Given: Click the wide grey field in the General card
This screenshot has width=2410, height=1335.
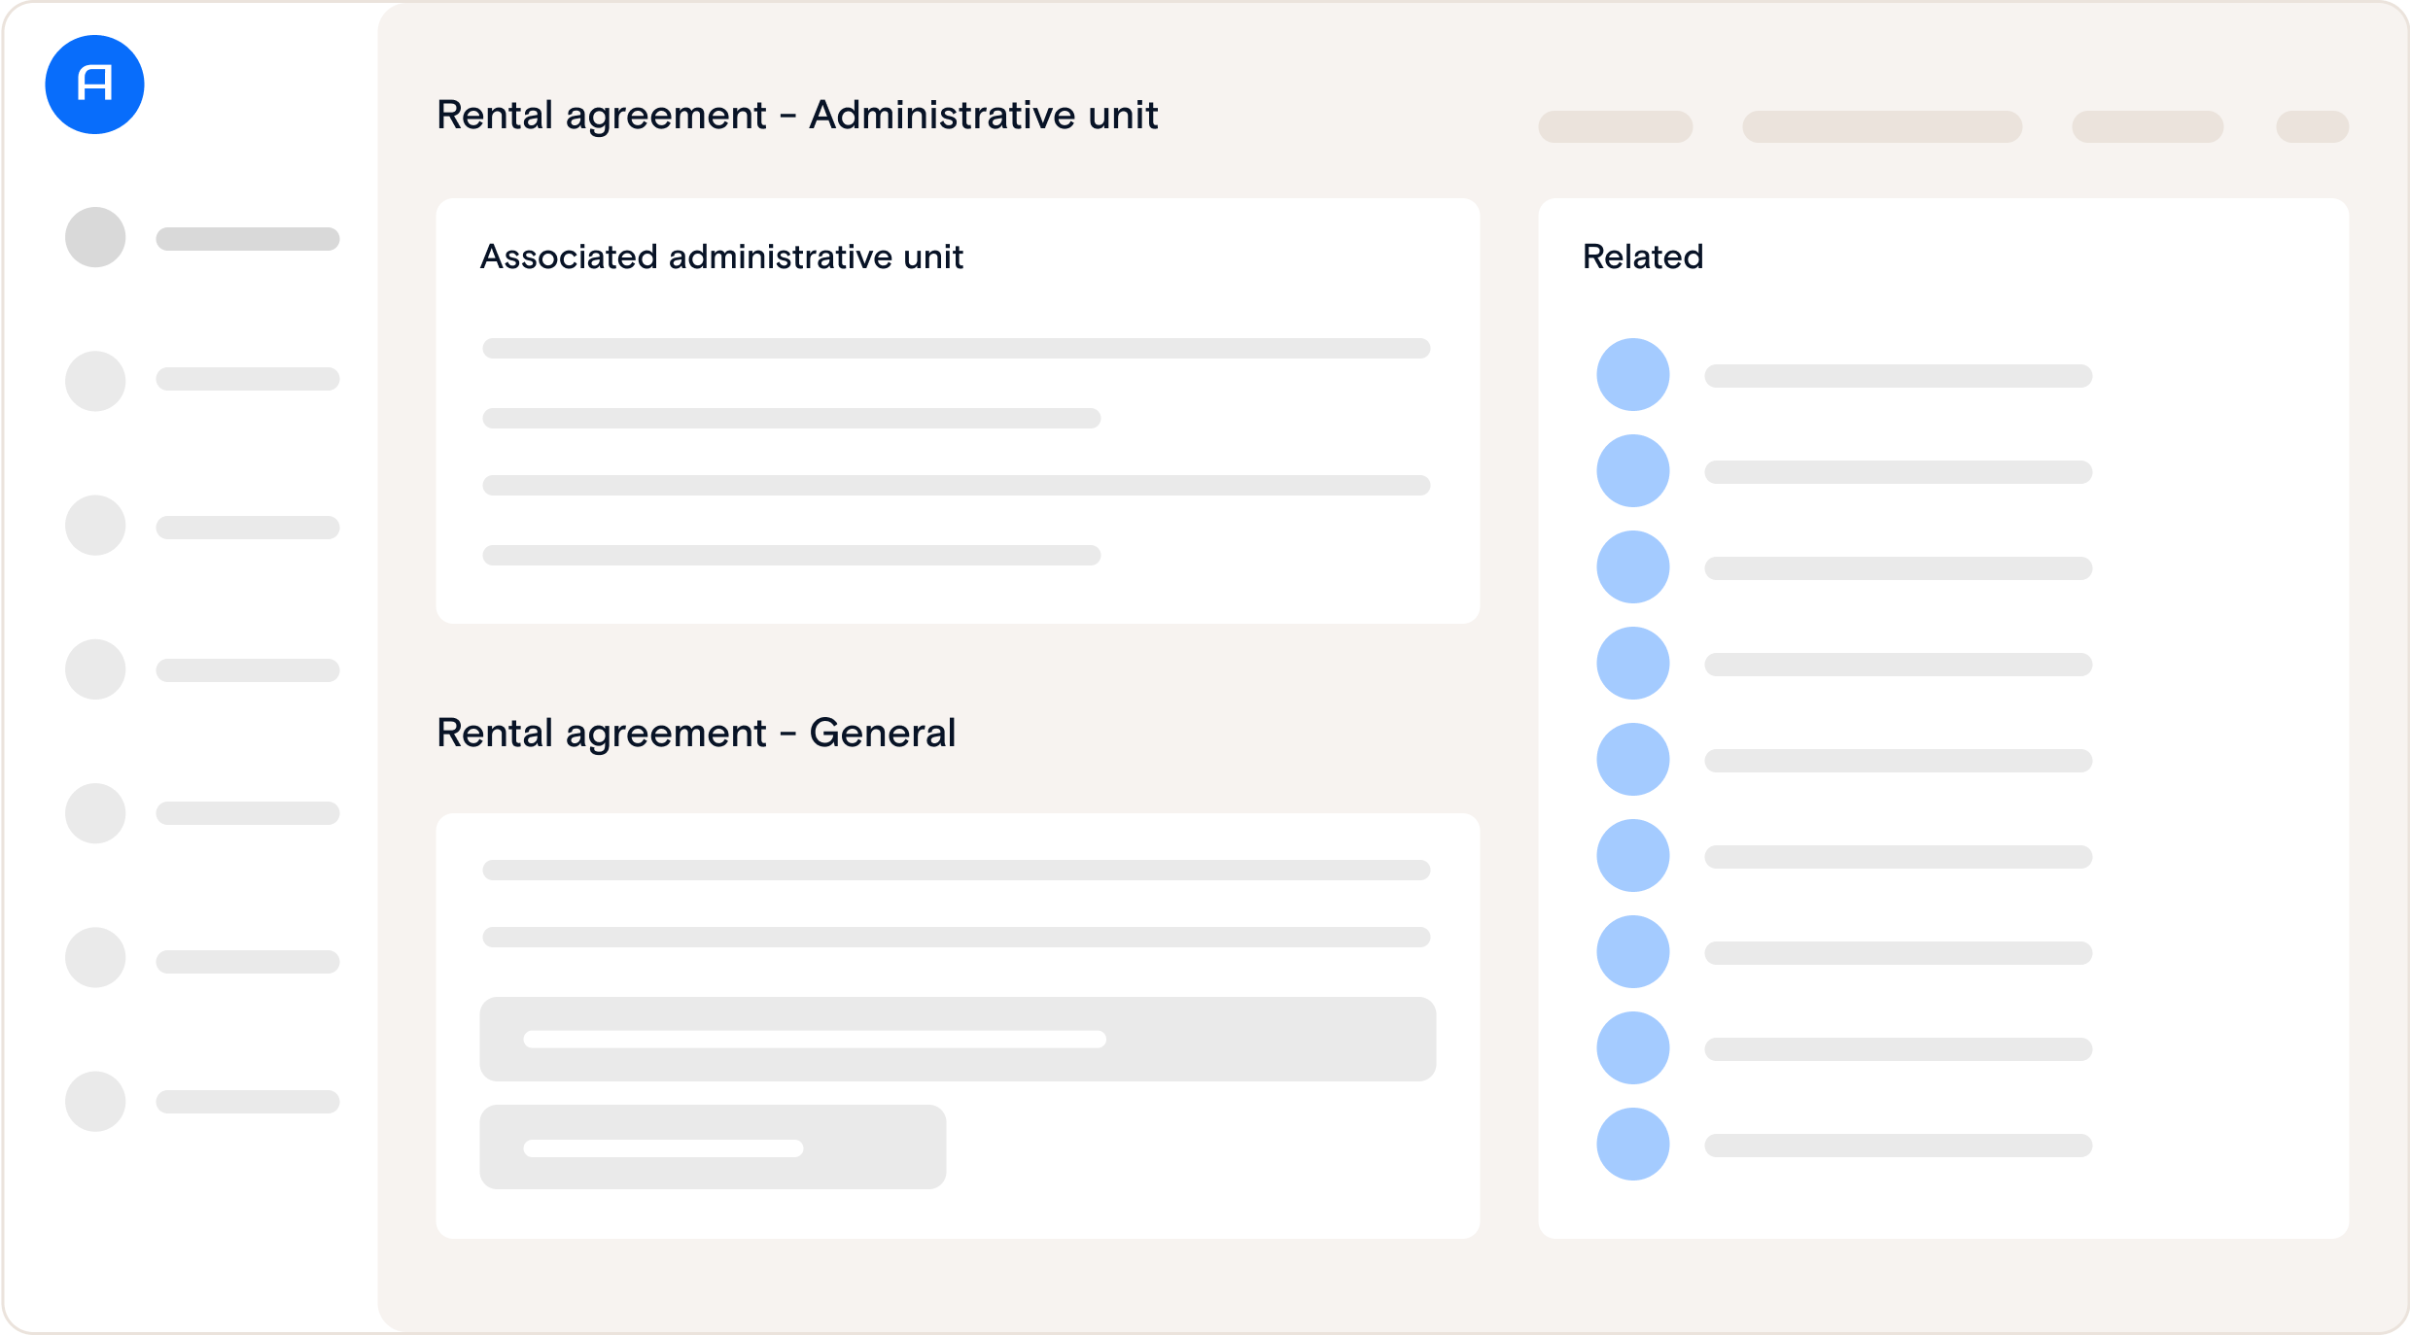Looking at the screenshot, I should pos(958,1039).
